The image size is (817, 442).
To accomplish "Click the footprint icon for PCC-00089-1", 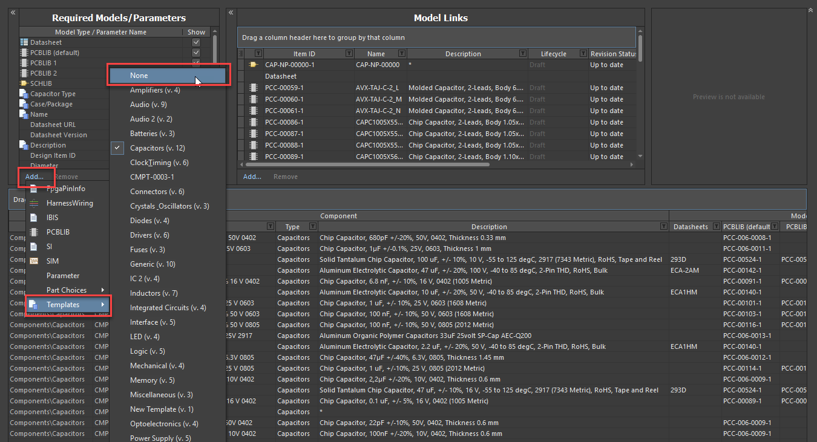I will click(254, 157).
